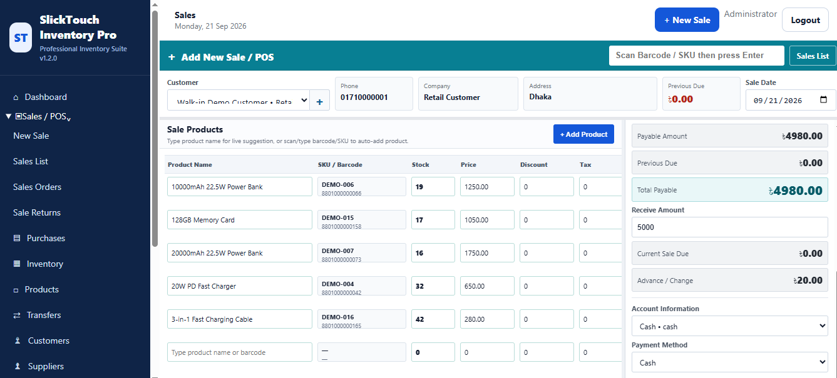Click price field showing 1050.00
837x378 pixels.
(x=487, y=220)
